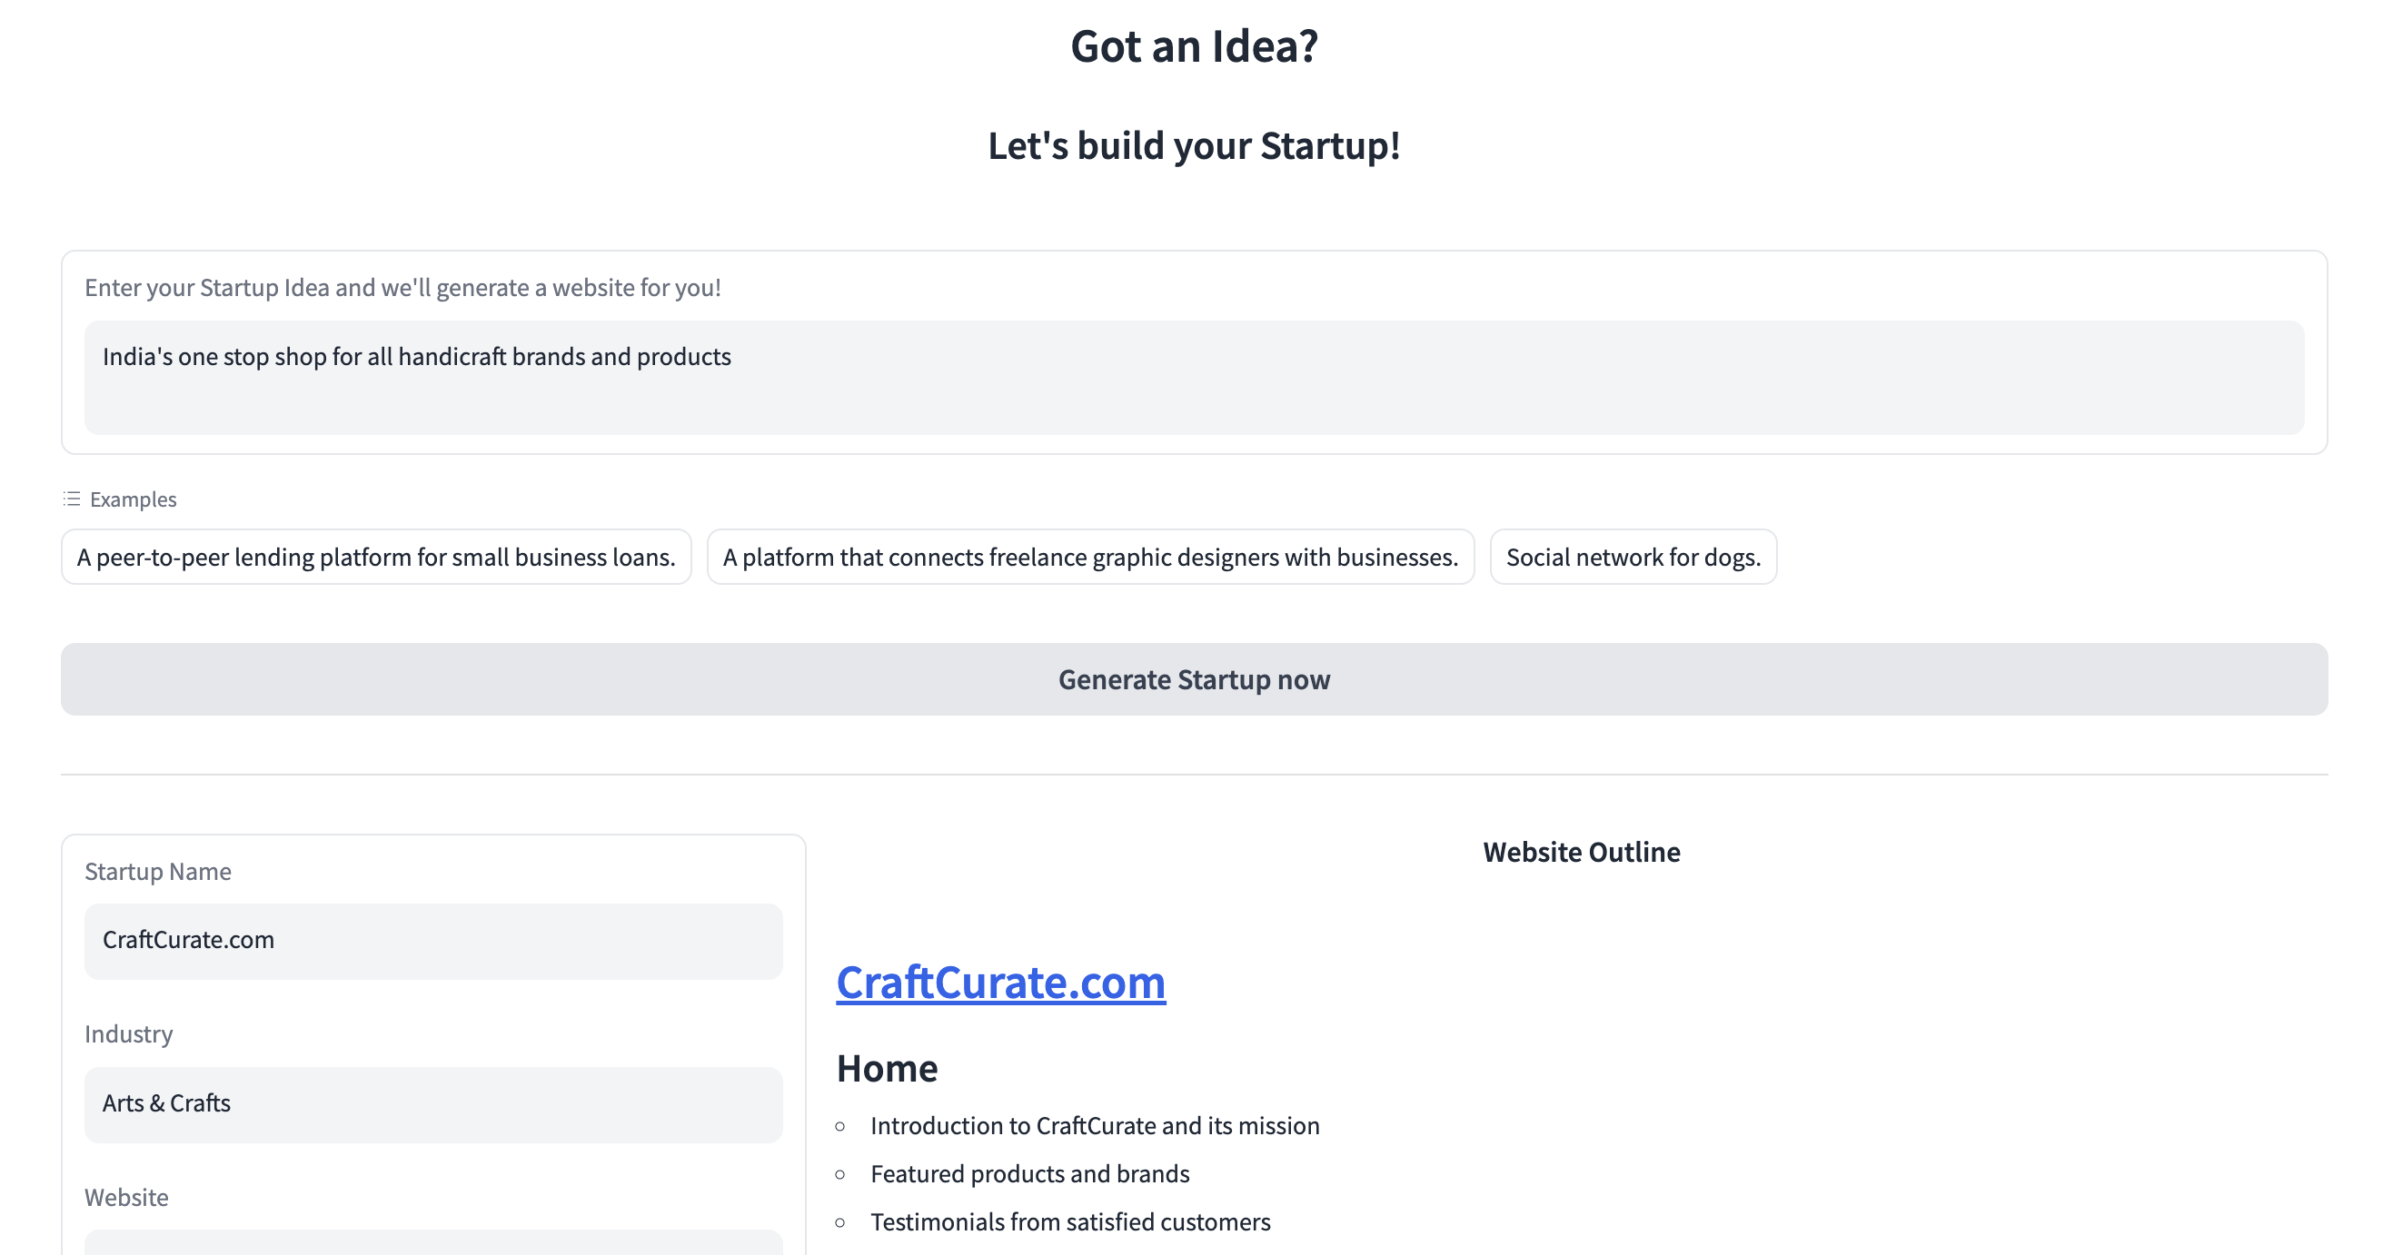Pick the 'Social network for dogs' example
This screenshot has width=2393, height=1255.
coord(1633,557)
